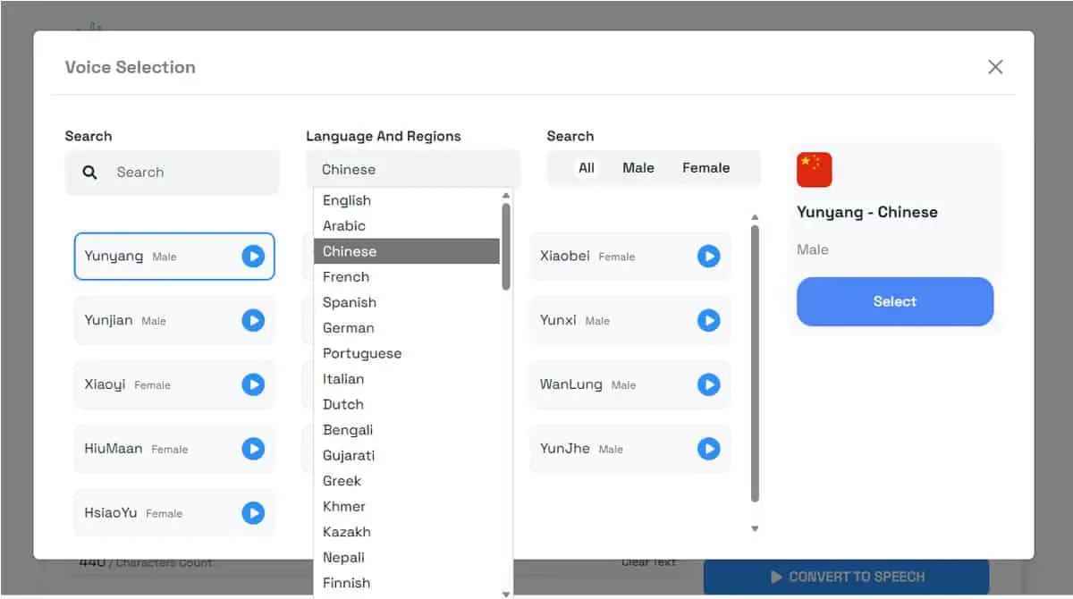Click into the voice Search field
The height and width of the screenshot is (599, 1073).
coord(172,173)
